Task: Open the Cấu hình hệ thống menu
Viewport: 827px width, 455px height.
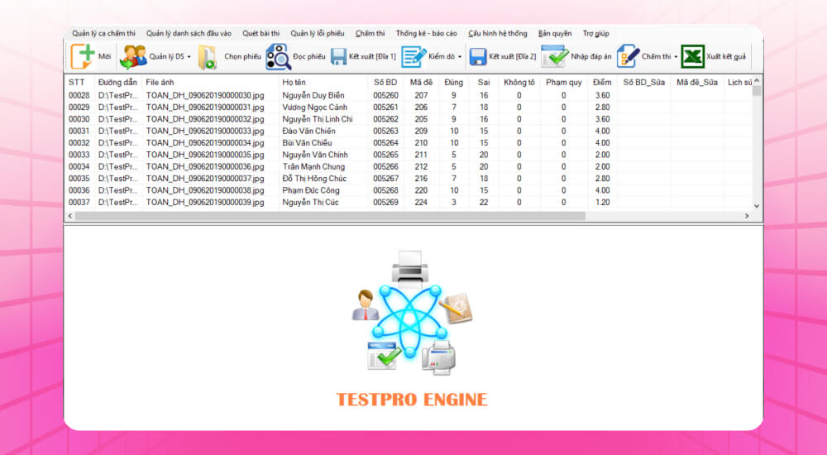Action: [497, 33]
